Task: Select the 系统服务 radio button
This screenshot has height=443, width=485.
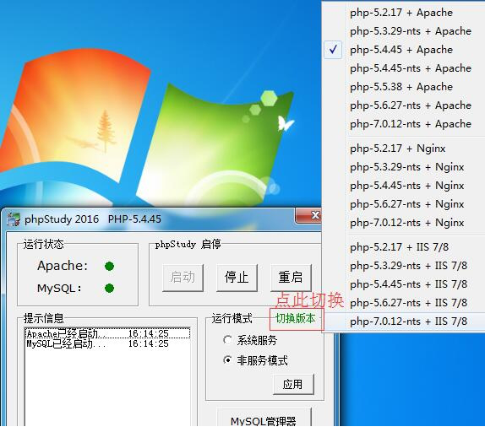Action: point(227,340)
